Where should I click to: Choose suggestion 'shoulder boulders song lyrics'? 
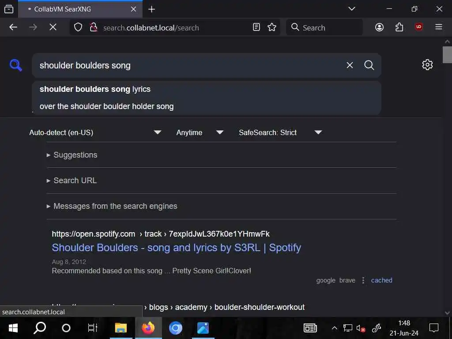coord(207,89)
